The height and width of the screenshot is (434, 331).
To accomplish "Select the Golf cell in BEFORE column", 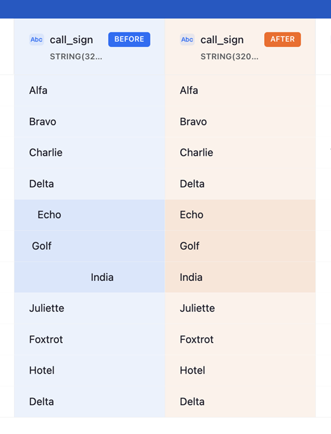I will click(89, 246).
